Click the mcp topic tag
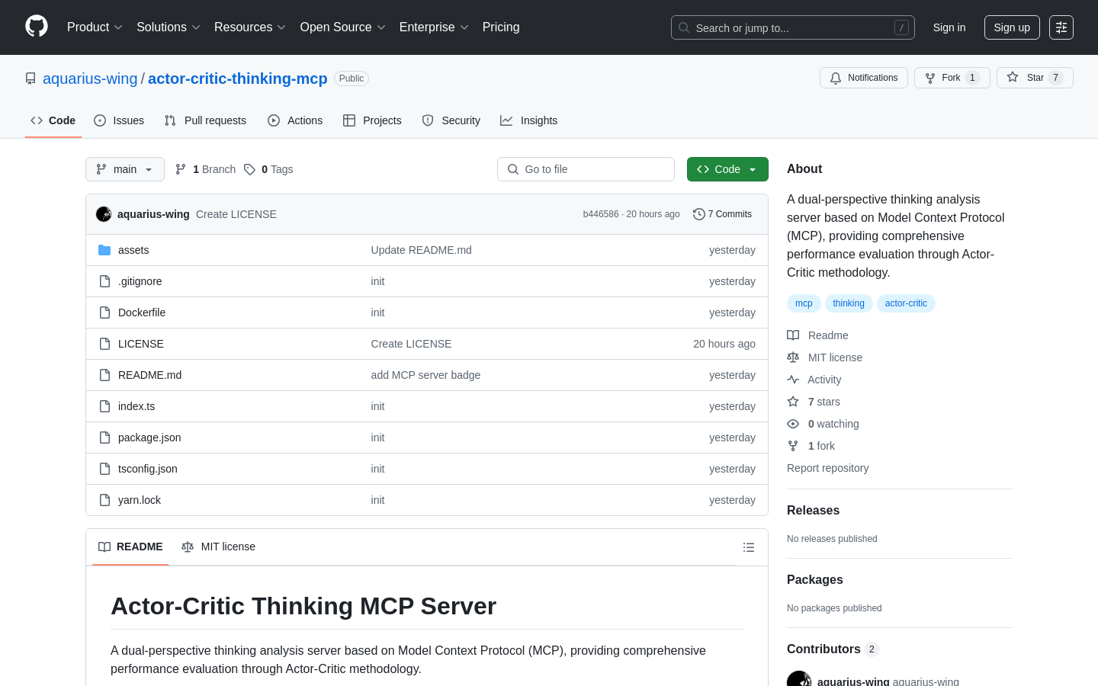The width and height of the screenshot is (1098, 686). 804,303
